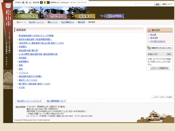Go to 観光名所 breadcrumb link
Viewport: 175px width, 131px height.
(x=81, y=22)
